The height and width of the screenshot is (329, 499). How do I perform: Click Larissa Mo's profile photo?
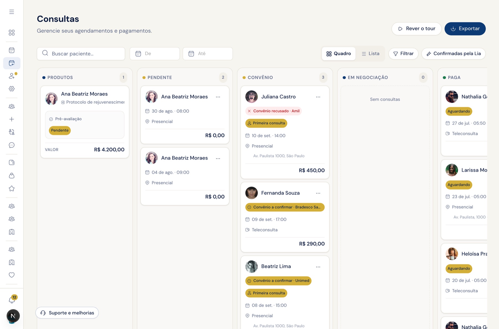coord(452,170)
